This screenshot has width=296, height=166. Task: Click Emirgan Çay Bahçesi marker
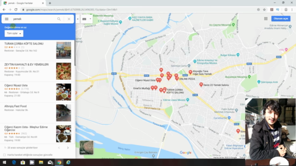tap(153, 156)
